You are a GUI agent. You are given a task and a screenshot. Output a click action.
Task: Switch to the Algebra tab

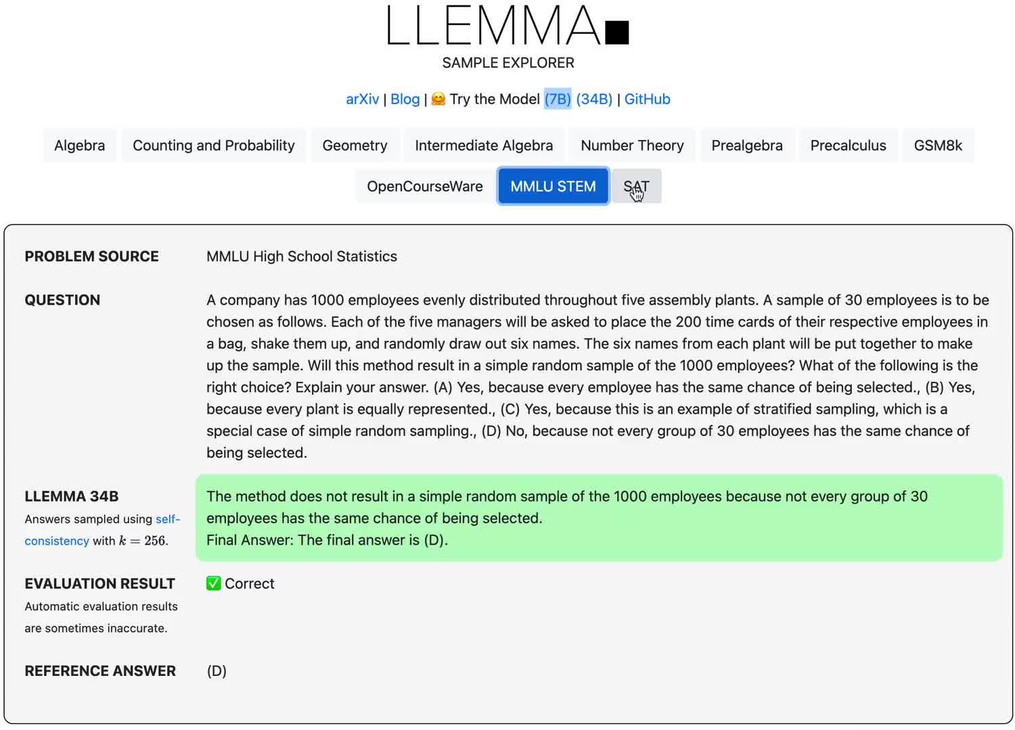click(x=79, y=145)
